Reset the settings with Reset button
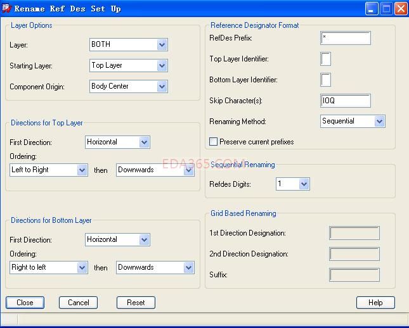409x328 pixels. (x=136, y=303)
